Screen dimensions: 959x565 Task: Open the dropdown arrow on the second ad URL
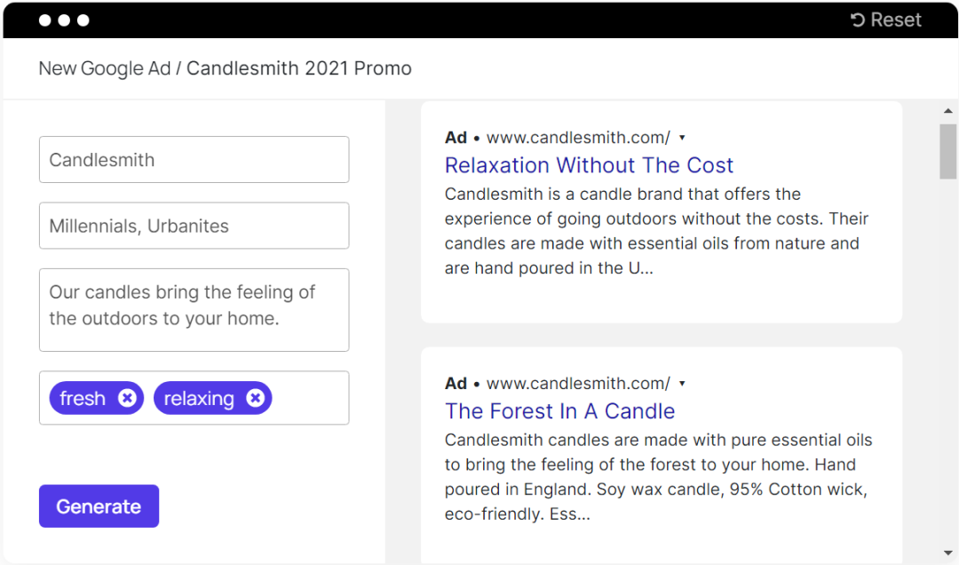pyautogui.click(x=682, y=384)
